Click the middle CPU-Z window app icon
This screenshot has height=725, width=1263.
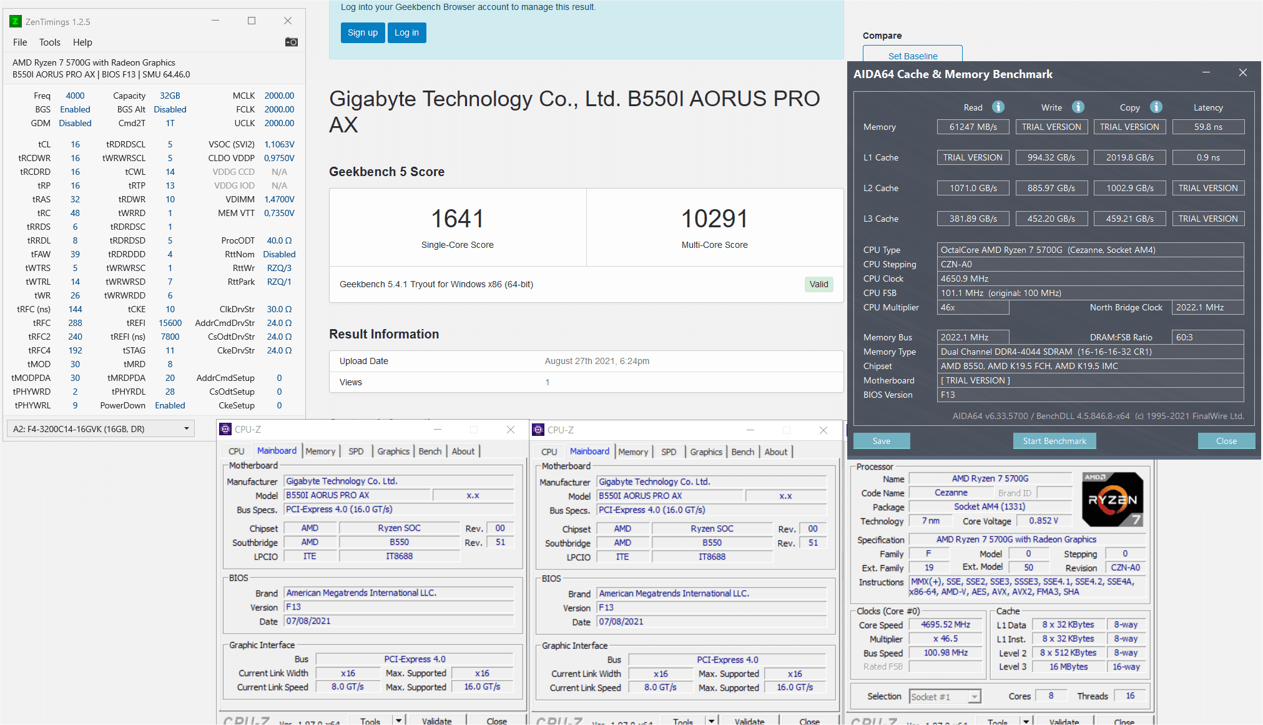click(x=538, y=430)
